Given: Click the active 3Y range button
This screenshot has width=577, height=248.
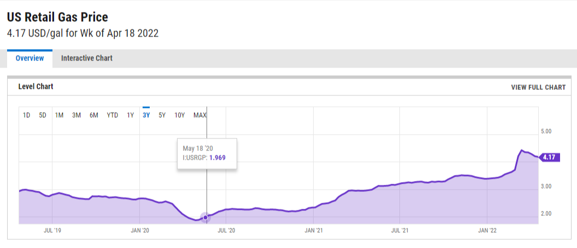Looking at the screenshot, I should [146, 115].
